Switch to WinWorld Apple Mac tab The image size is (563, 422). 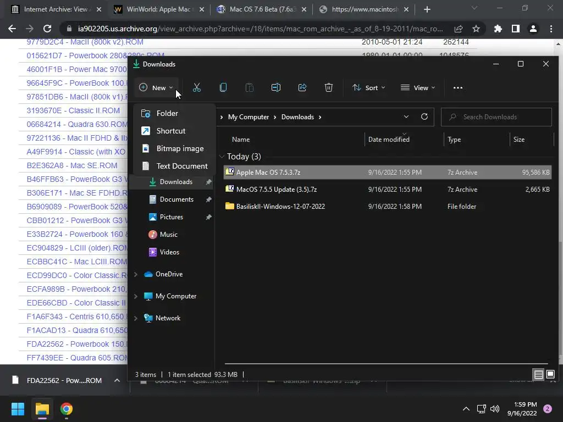tap(158, 9)
